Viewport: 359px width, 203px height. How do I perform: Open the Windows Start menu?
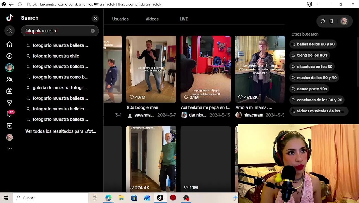[6, 198]
